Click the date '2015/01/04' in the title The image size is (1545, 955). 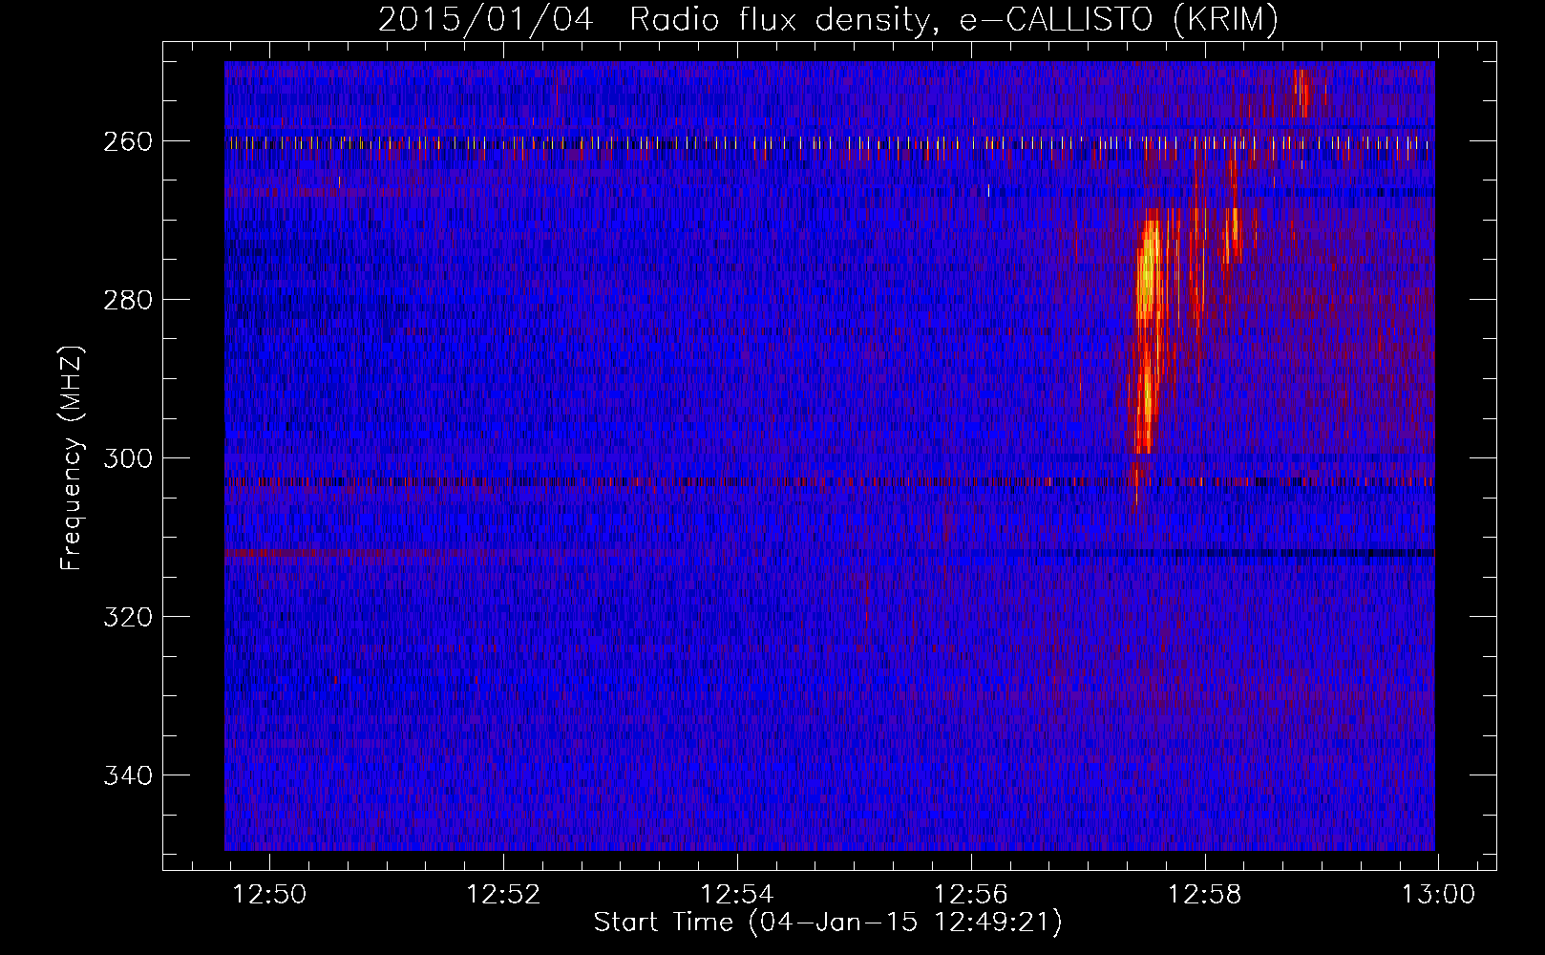[x=485, y=20]
